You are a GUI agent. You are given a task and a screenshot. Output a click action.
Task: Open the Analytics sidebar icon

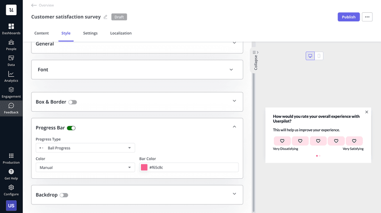coord(11,77)
